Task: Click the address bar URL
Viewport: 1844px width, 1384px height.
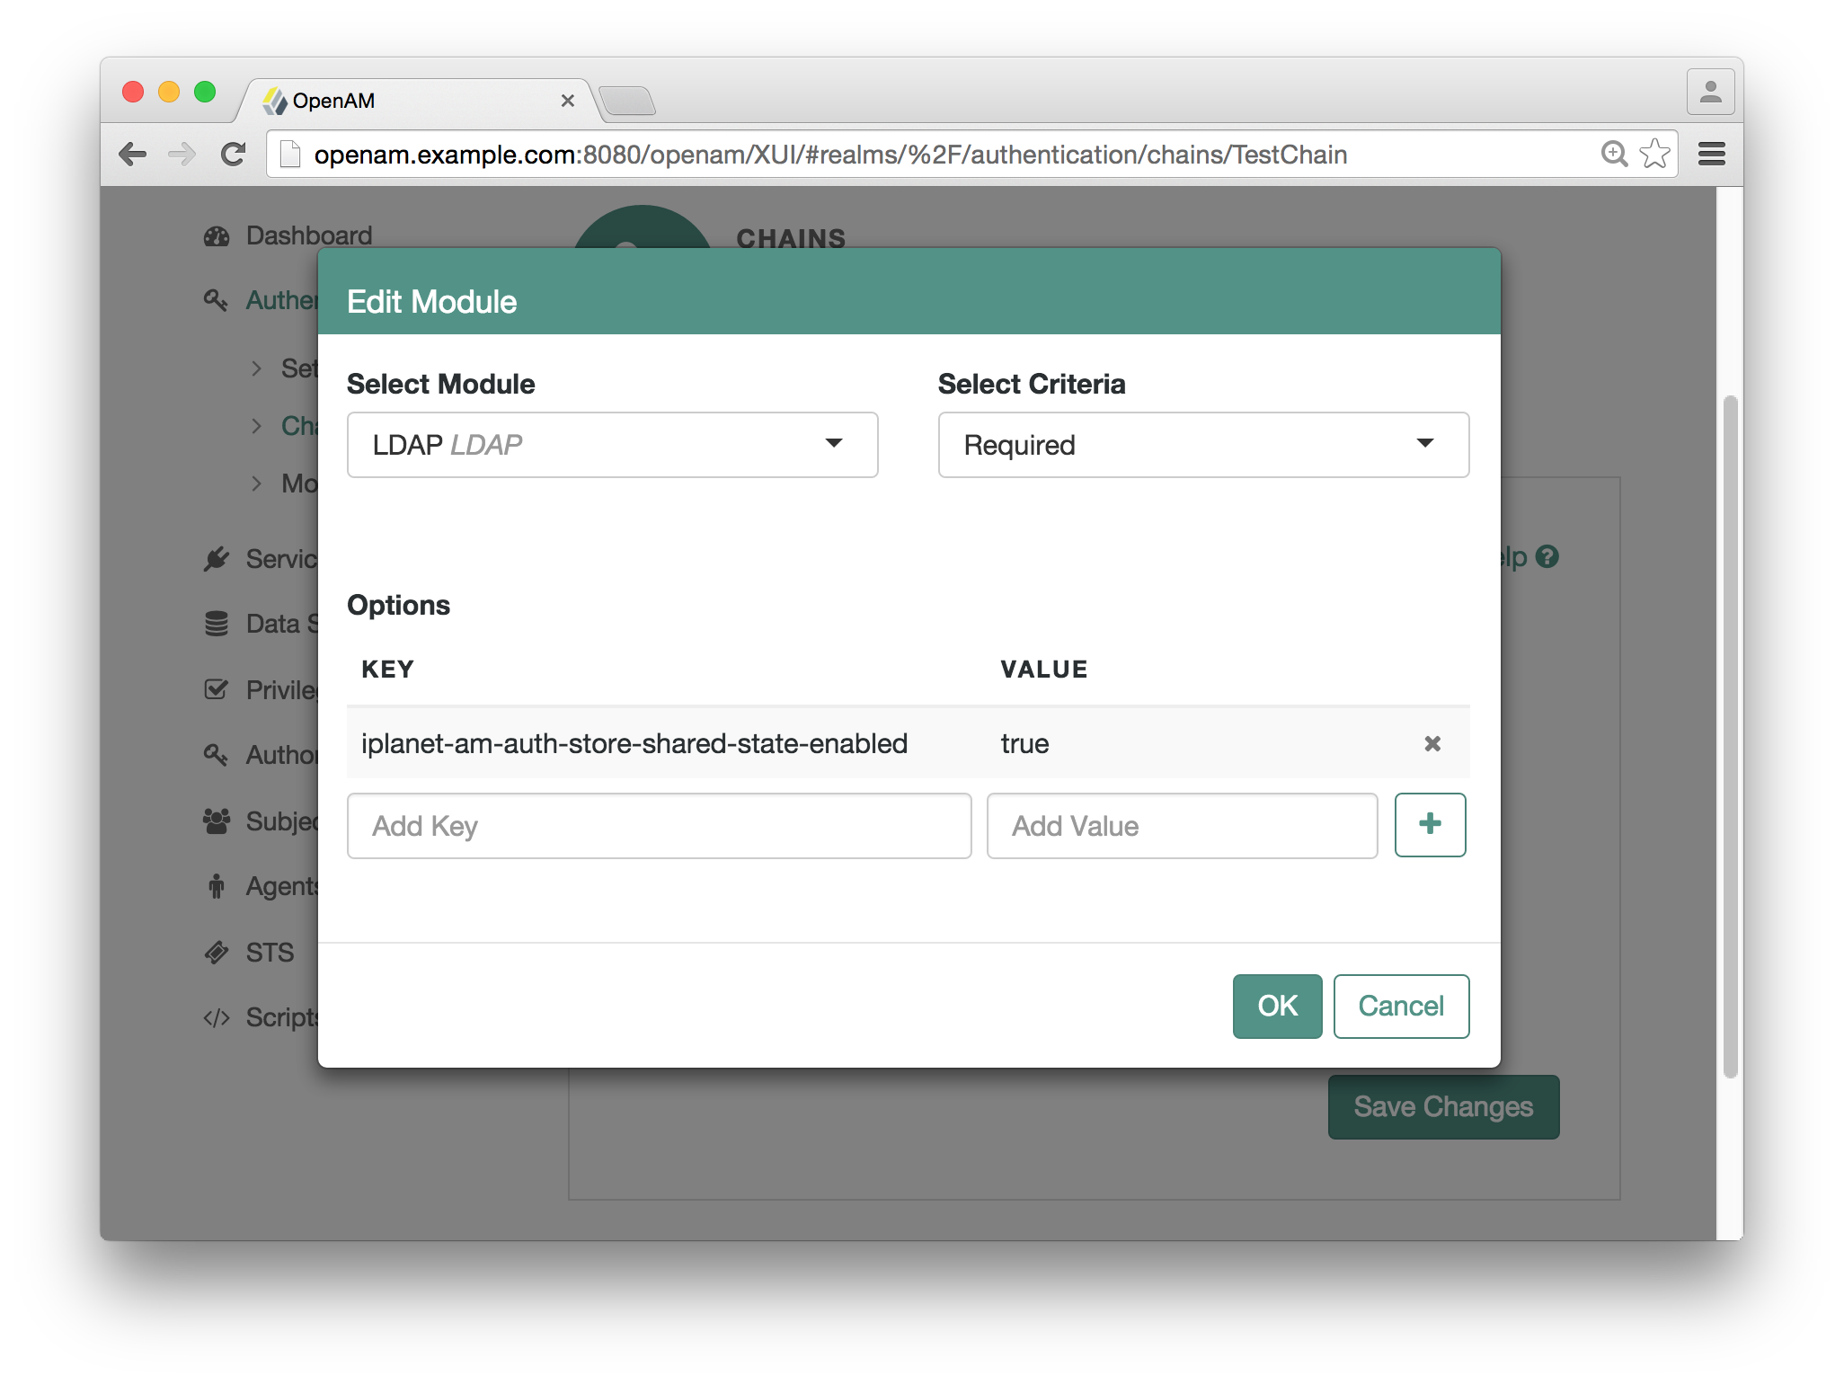Action: (829, 155)
